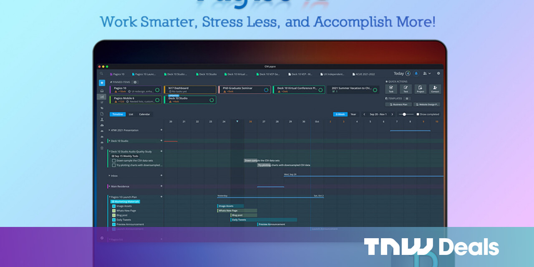Check the Image Assets task box

[113, 206]
